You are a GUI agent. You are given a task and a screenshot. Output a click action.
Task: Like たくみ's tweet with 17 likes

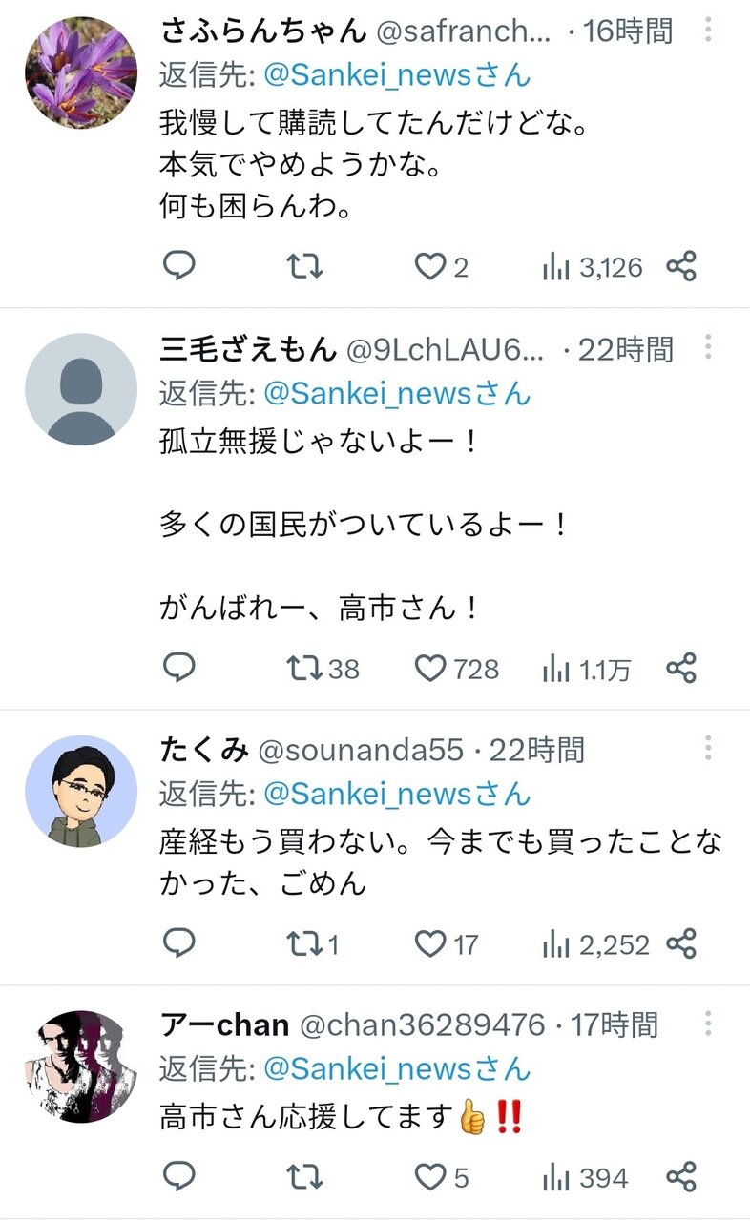(x=430, y=943)
